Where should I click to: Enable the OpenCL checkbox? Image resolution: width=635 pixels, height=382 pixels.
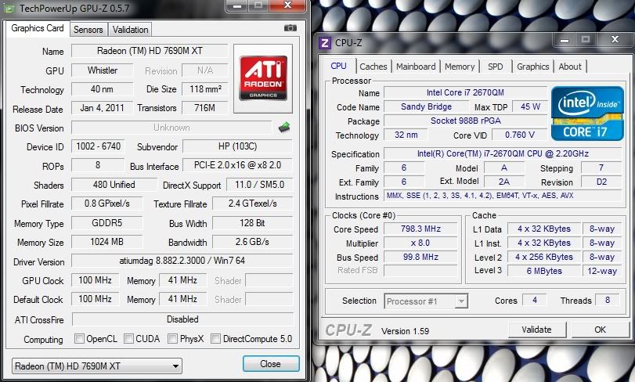[x=79, y=339]
